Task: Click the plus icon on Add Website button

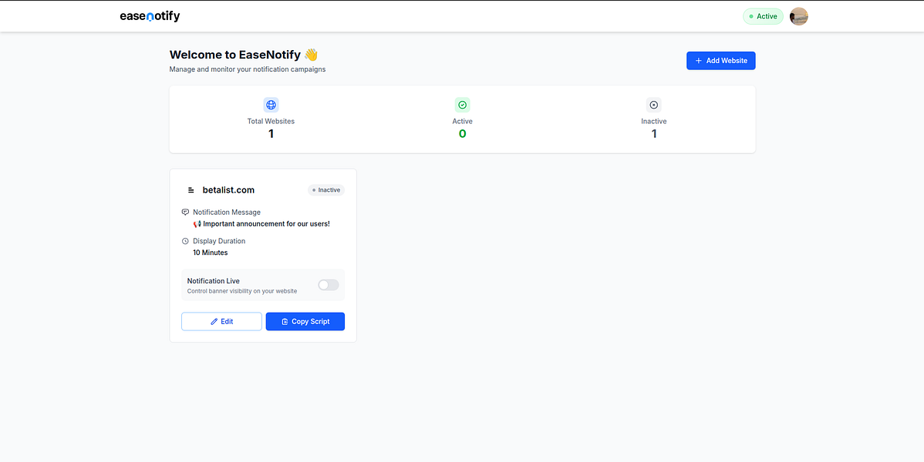Action: [699, 60]
